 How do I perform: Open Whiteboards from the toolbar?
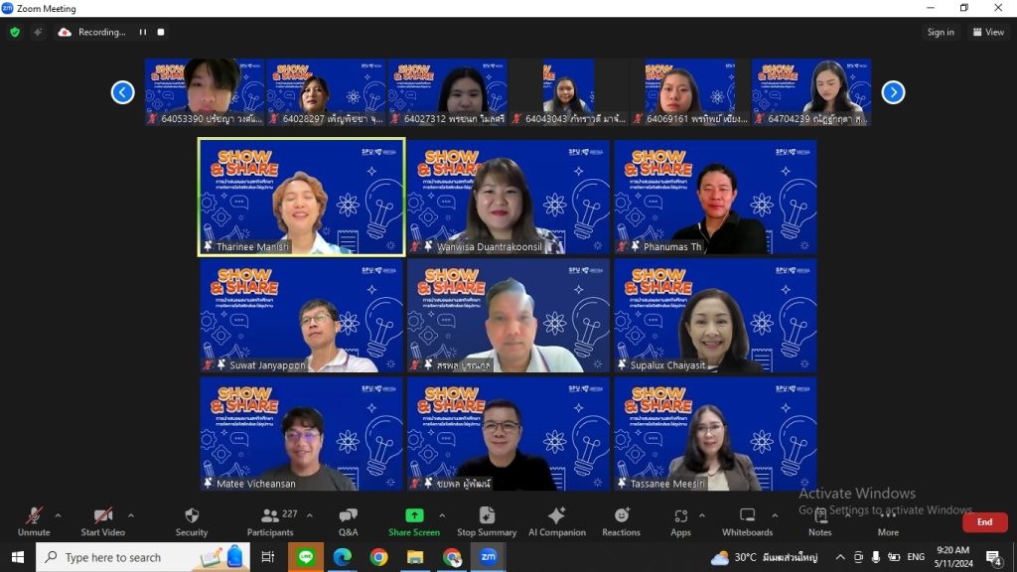click(747, 522)
